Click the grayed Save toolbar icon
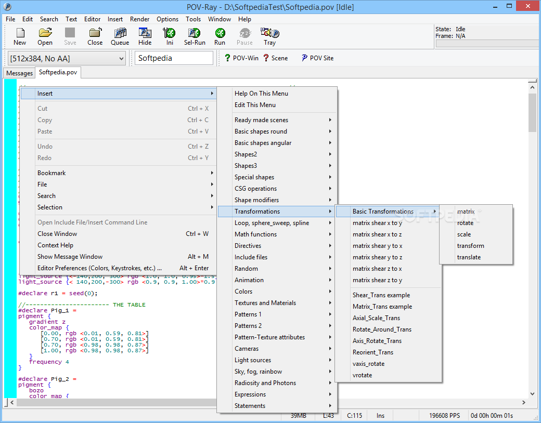The width and height of the screenshot is (541, 423). tap(70, 36)
